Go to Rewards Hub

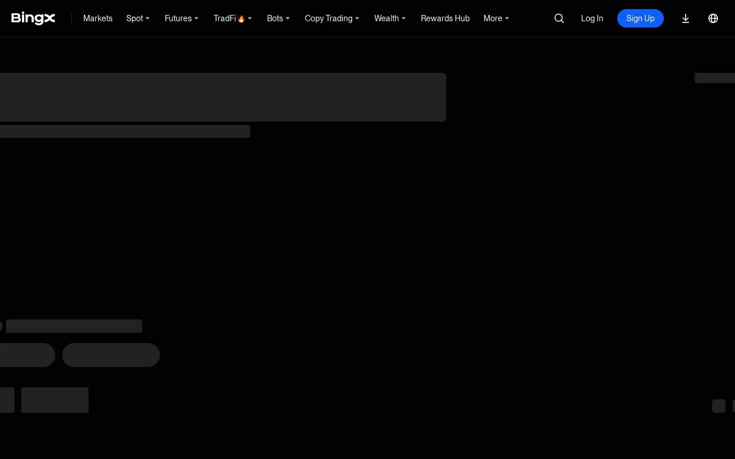coord(445,18)
